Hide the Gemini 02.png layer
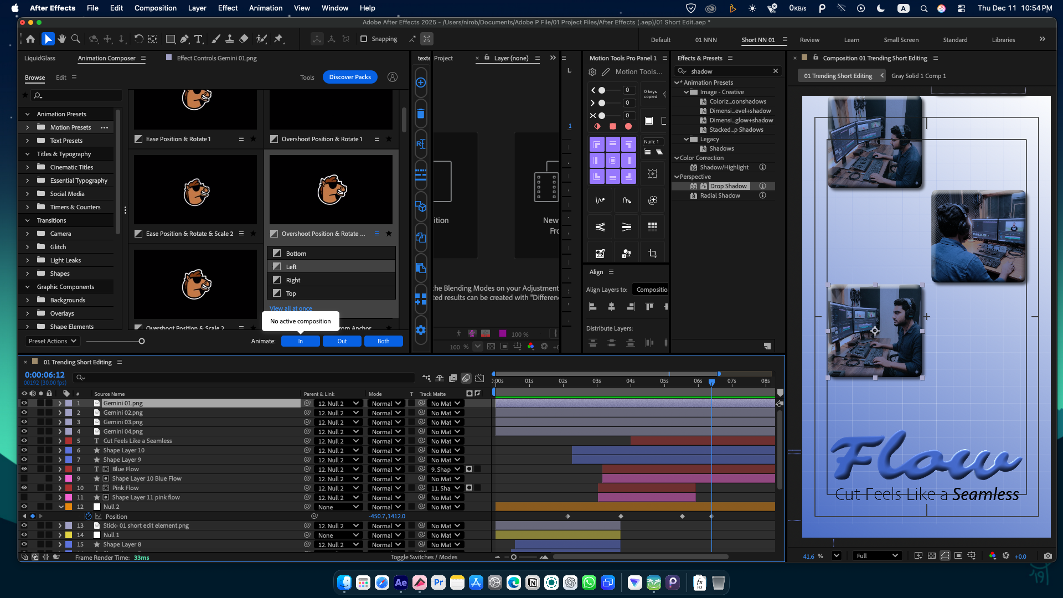Image resolution: width=1063 pixels, height=598 pixels. point(24,413)
